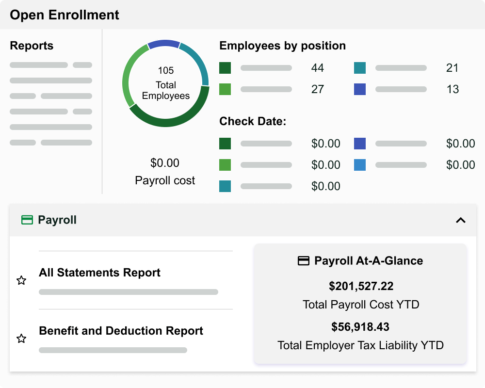Click the Reports section heading
Image resolution: width=485 pixels, height=388 pixels.
tap(32, 46)
